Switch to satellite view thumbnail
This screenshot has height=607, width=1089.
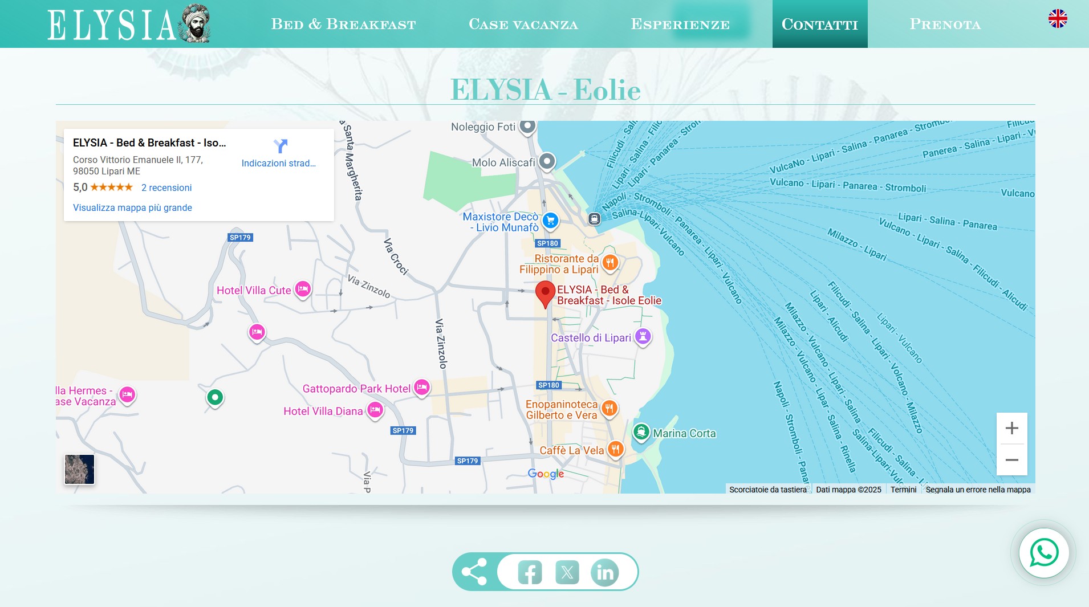coord(79,469)
